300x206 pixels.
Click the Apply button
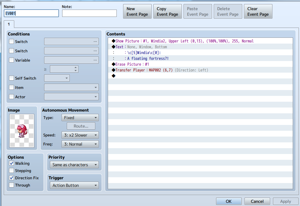point(285,201)
